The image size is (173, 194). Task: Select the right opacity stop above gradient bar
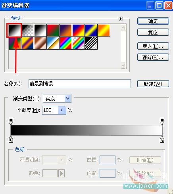tap(162, 121)
